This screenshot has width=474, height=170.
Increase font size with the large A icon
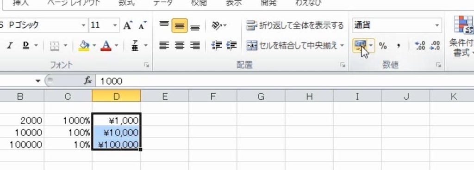pyautogui.click(x=128, y=25)
